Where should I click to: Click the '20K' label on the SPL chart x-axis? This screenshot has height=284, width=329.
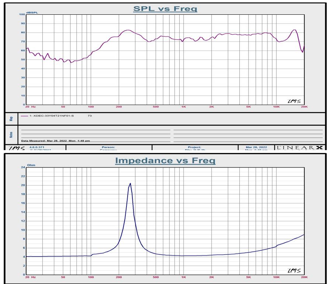pyautogui.click(x=304, y=107)
